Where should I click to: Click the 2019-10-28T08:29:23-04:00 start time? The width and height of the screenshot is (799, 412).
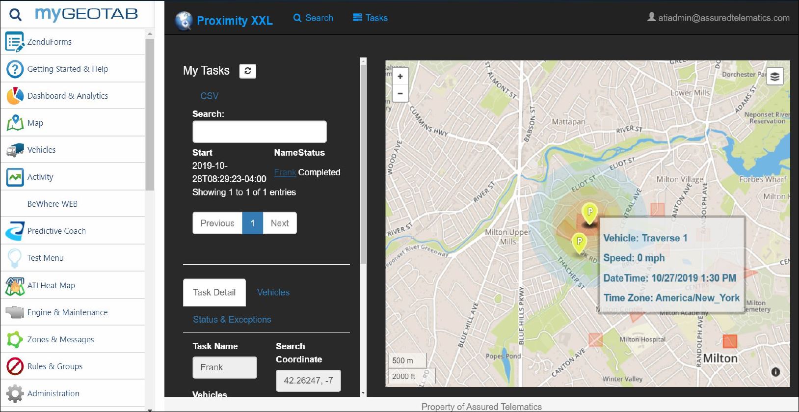pyautogui.click(x=229, y=172)
